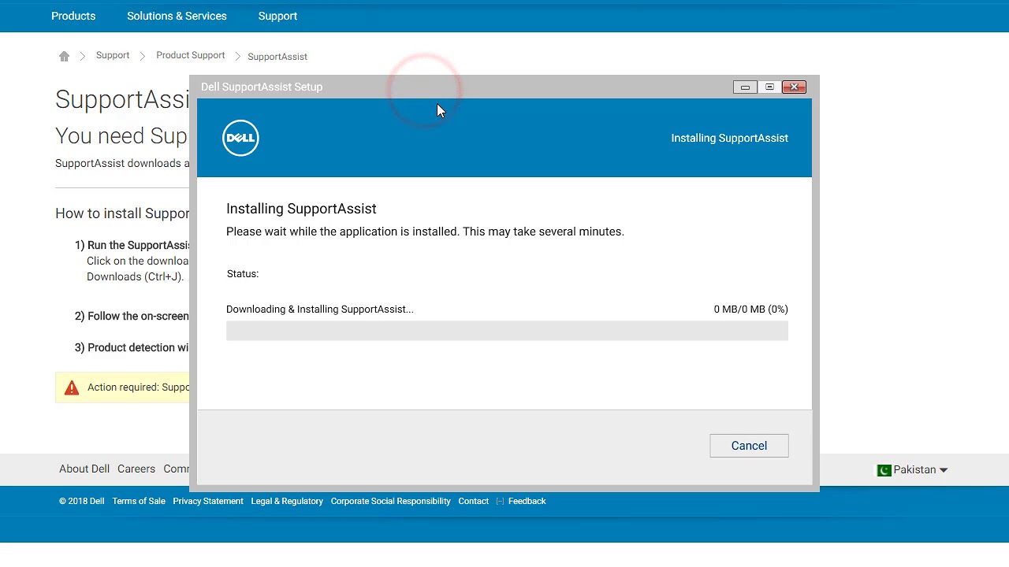Open the Products navigation menu
This screenshot has width=1009, height=567.
(x=73, y=16)
